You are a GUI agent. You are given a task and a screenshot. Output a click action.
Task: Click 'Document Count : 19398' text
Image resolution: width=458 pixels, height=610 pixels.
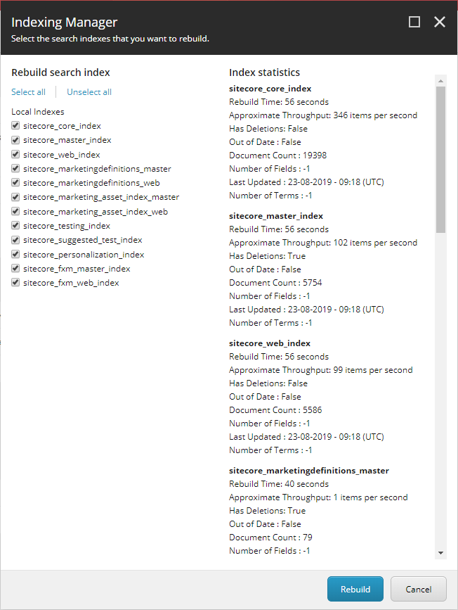(277, 155)
